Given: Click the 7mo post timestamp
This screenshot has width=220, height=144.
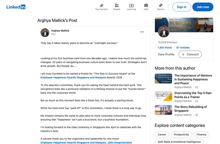Looking at the screenshot, I should 53,34.
